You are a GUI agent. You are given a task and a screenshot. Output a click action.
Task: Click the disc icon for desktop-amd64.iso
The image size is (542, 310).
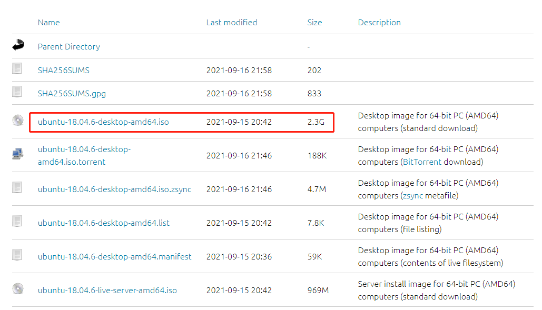click(x=18, y=121)
